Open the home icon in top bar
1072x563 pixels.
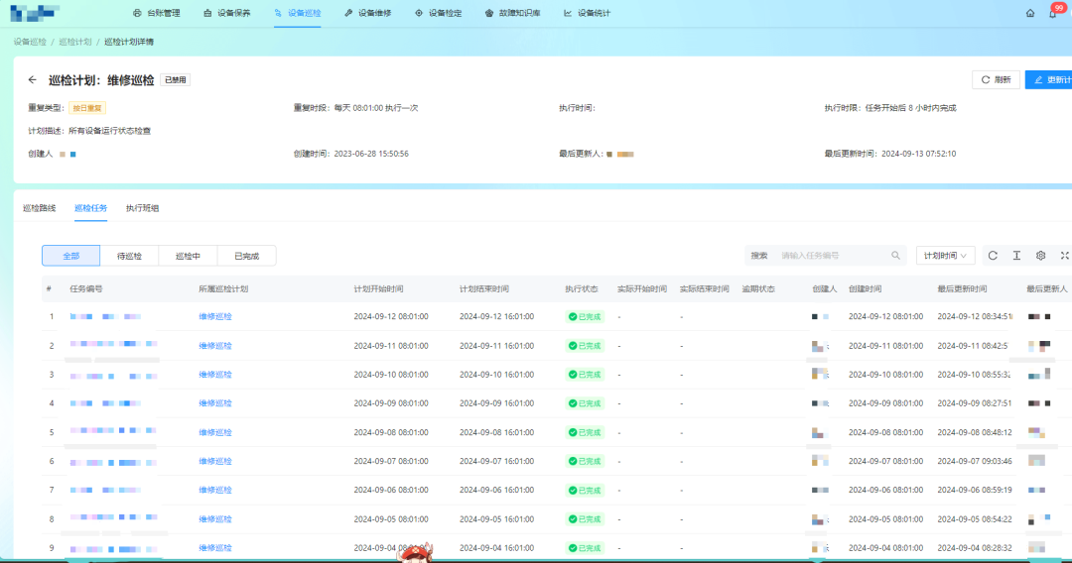(1030, 13)
